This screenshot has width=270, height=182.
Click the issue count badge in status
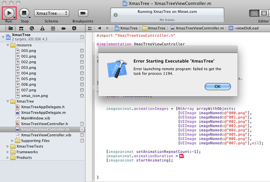[x=116, y=15]
